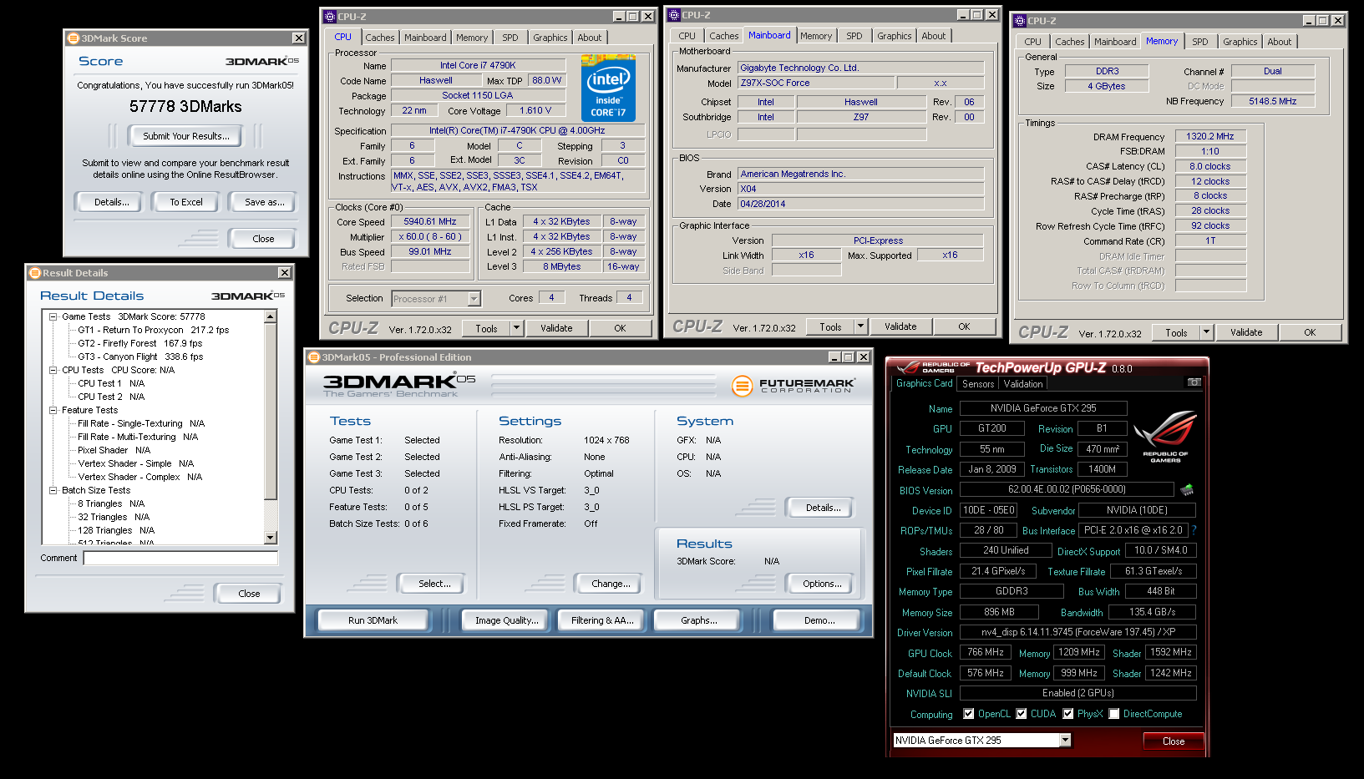Close the 3DMark Score window with X
1364x779 pixels.
[298, 38]
